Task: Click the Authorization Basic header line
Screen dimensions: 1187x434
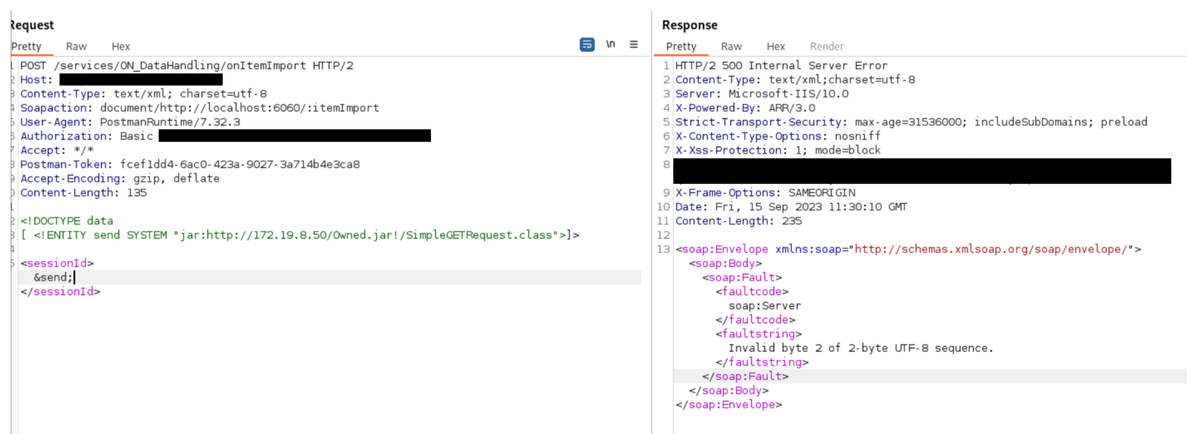Action: coord(184,136)
